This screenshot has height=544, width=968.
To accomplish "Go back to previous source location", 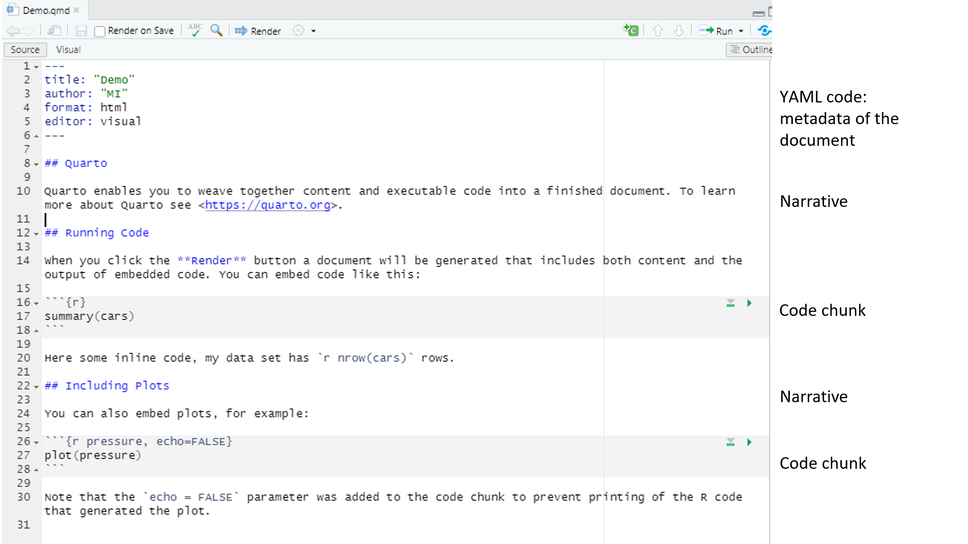I will (13, 31).
